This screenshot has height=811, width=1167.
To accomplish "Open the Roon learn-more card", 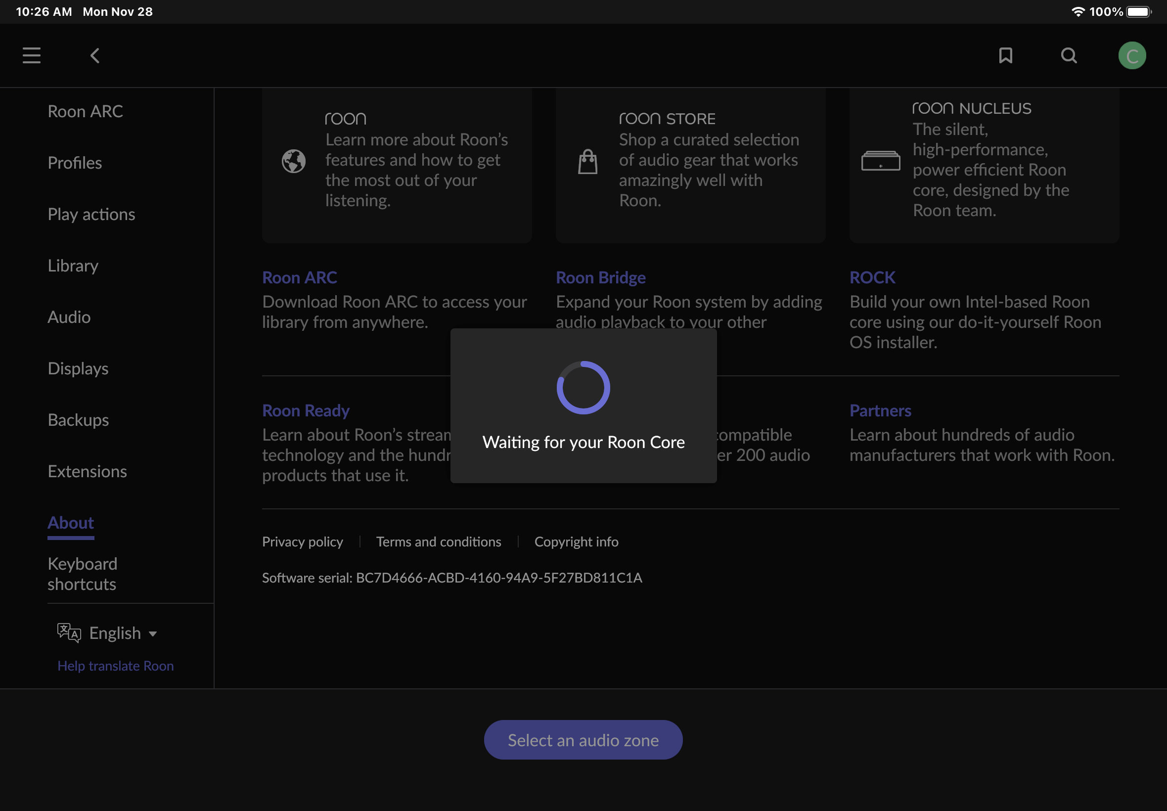I will (397, 165).
